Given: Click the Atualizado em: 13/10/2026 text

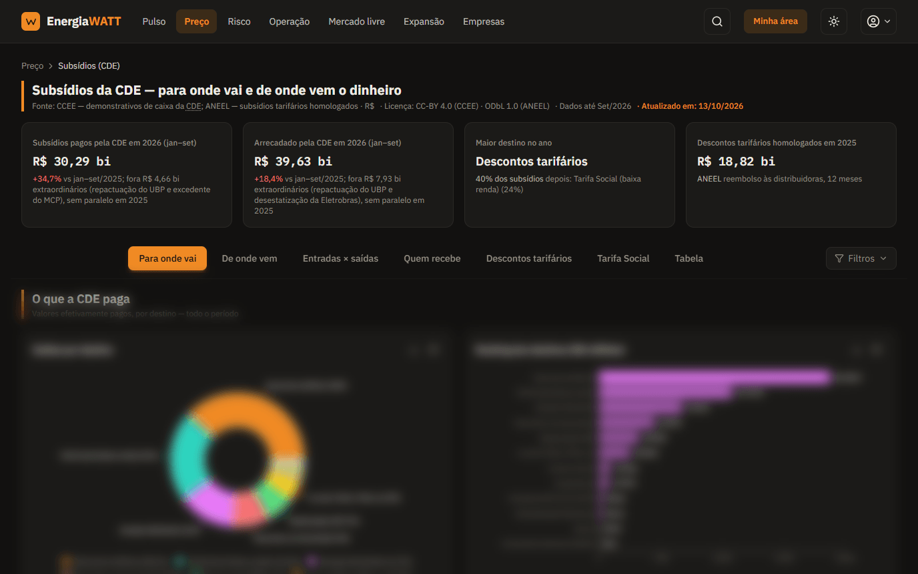Looking at the screenshot, I should (x=693, y=106).
